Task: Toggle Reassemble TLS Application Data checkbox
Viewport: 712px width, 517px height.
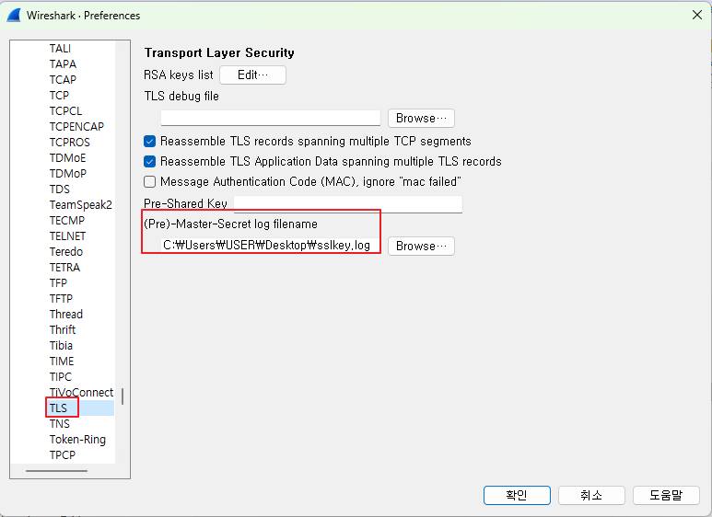Action: pyautogui.click(x=149, y=162)
